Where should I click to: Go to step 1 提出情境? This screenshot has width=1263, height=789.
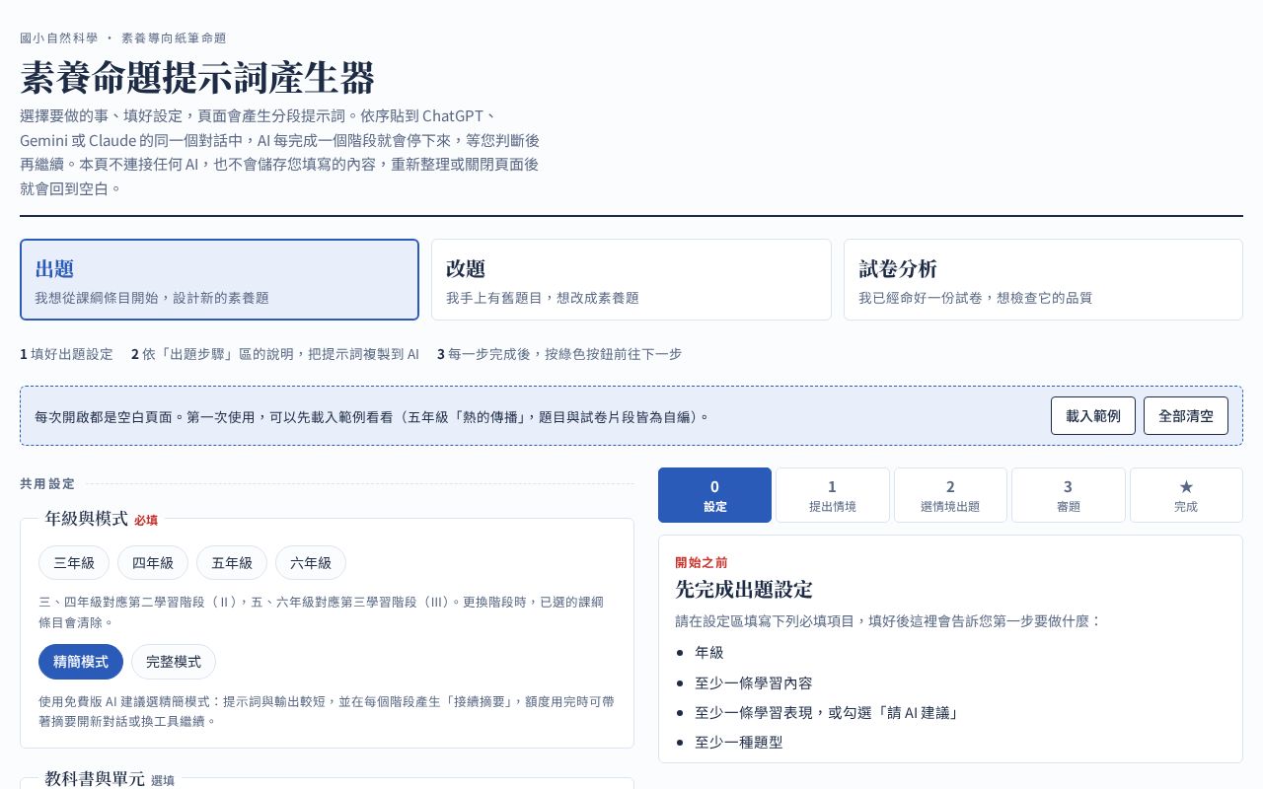pyautogui.click(x=833, y=495)
